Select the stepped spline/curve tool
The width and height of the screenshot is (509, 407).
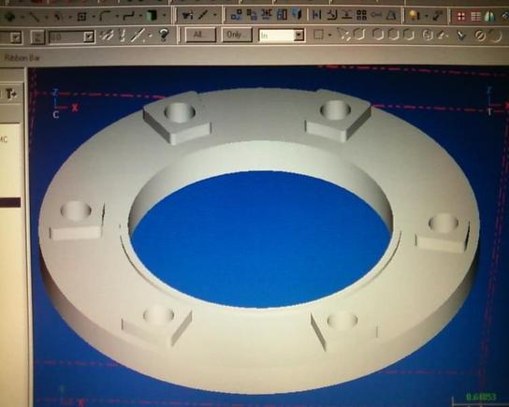pyautogui.click(x=129, y=16)
